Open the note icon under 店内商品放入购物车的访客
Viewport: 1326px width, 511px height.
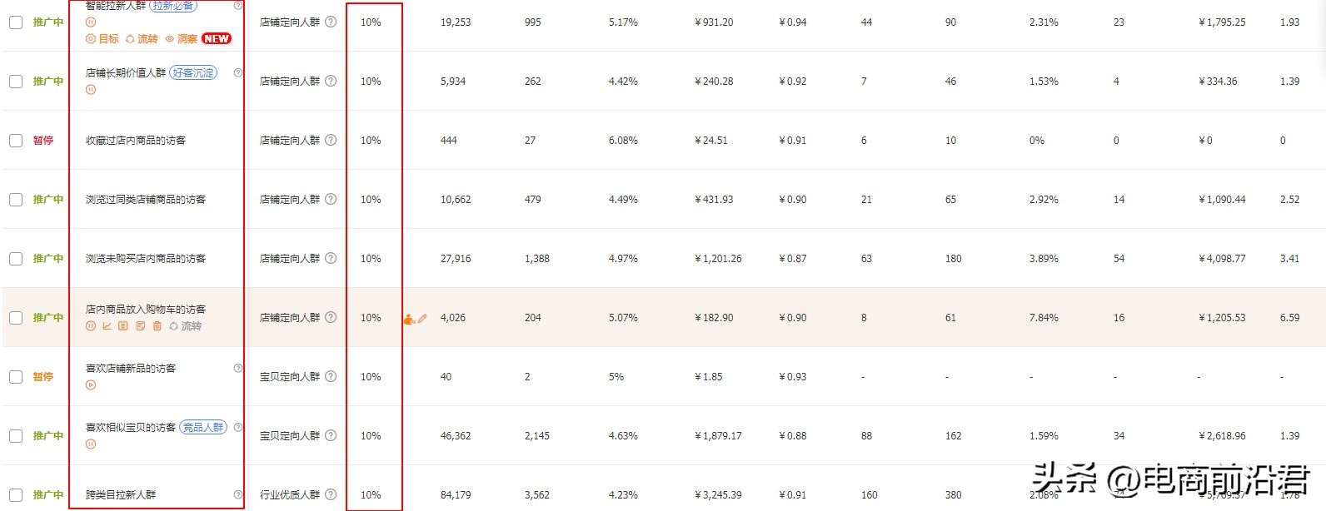tap(140, 326)
